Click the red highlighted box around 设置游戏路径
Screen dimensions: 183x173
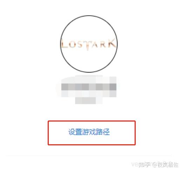pyautogui.click(x=92, y=133)
